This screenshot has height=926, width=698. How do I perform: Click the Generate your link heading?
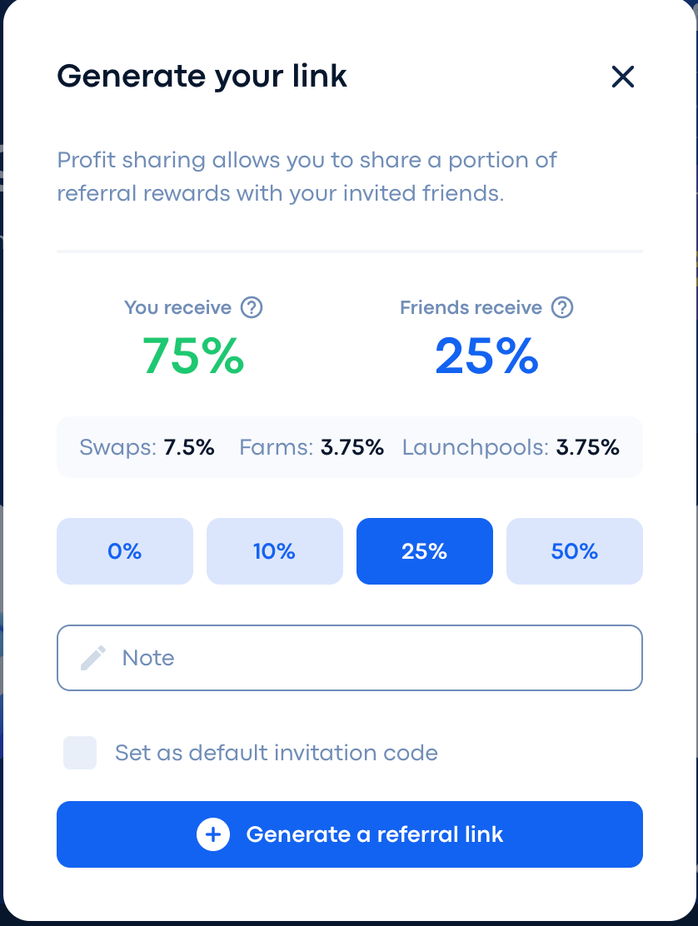pos(202,77)
